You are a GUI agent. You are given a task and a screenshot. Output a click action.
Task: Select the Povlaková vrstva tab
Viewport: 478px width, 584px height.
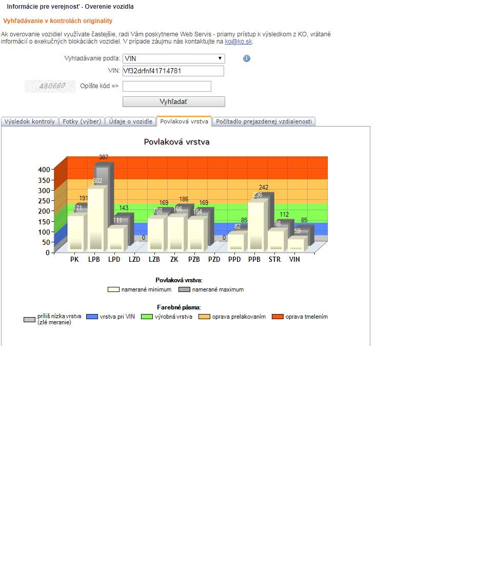(x=184, y=121)
